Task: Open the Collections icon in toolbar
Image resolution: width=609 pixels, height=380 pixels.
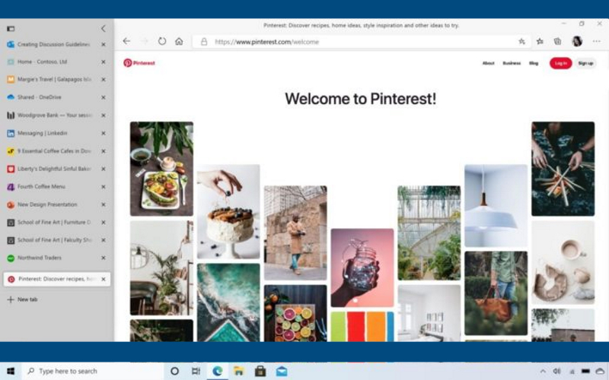Action: tap(558, 42)
